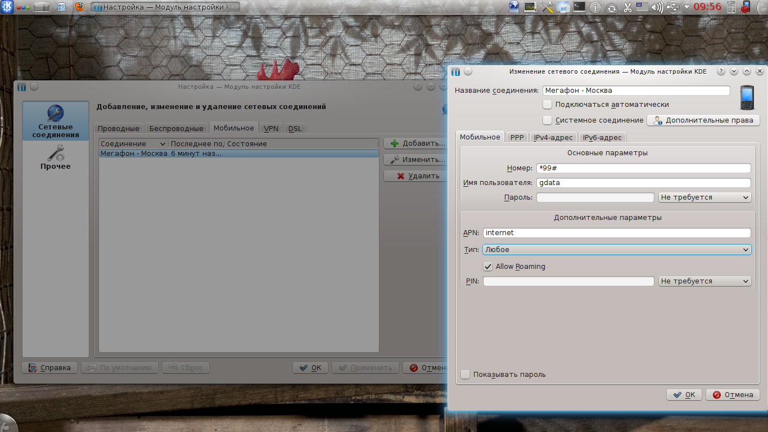Click the Дополнительные права button
Screen dimensions: 768x432
click(x=704, y=120)
